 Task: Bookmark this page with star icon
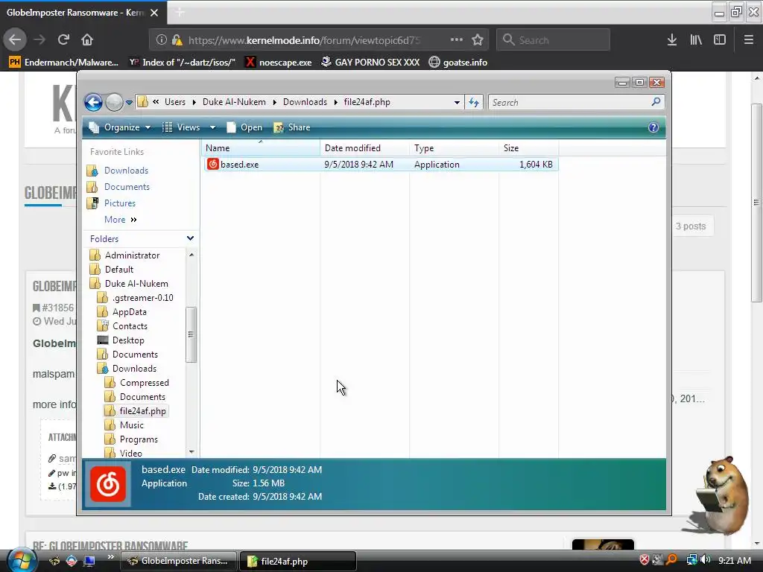(478, 40)
